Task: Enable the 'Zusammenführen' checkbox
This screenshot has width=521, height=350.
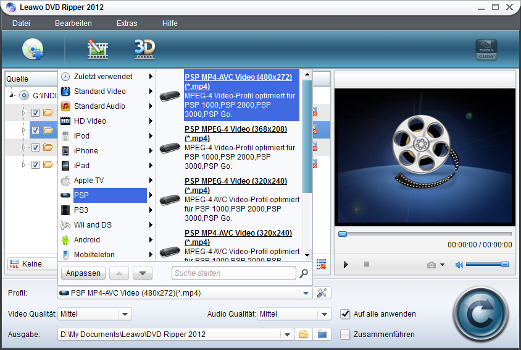Action: click(x=345, y=335)
